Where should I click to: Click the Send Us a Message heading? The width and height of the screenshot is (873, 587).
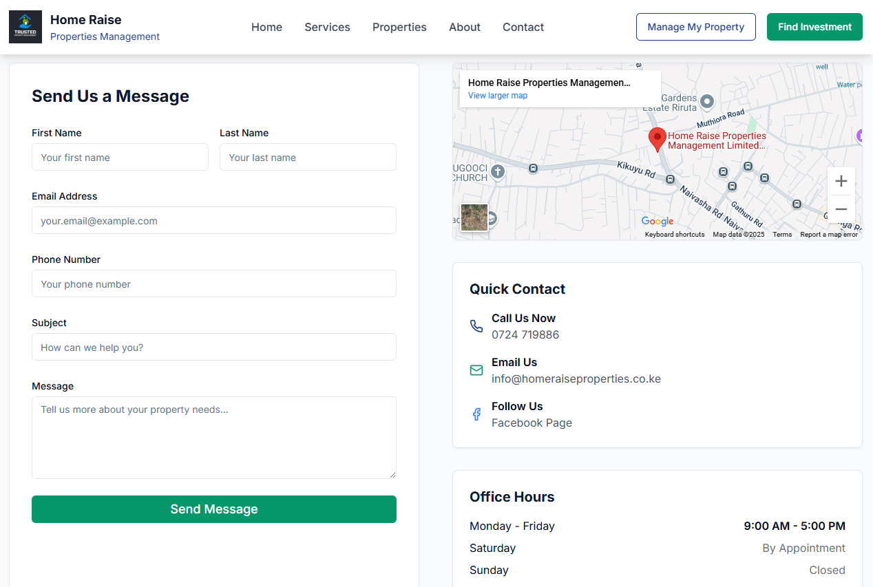click(x=110, y=96)
